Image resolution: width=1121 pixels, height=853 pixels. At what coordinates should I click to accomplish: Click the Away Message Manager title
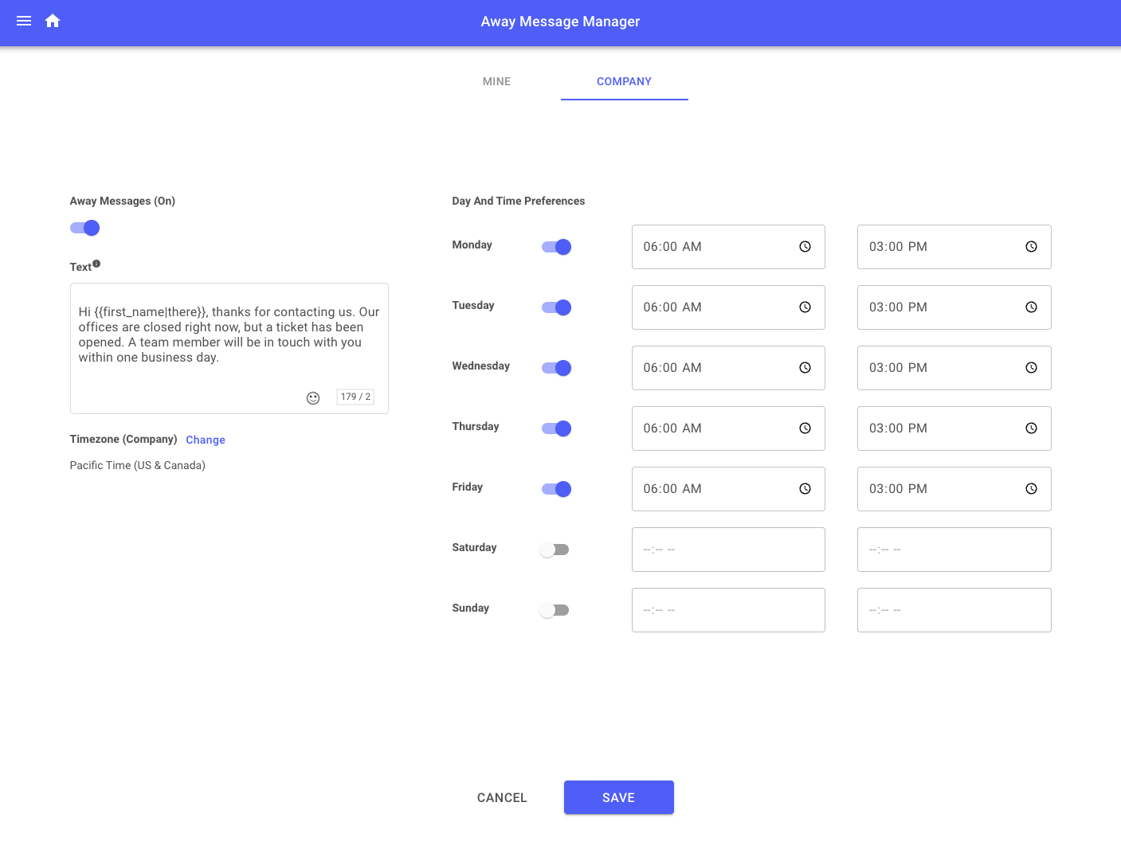click(560, 22)
